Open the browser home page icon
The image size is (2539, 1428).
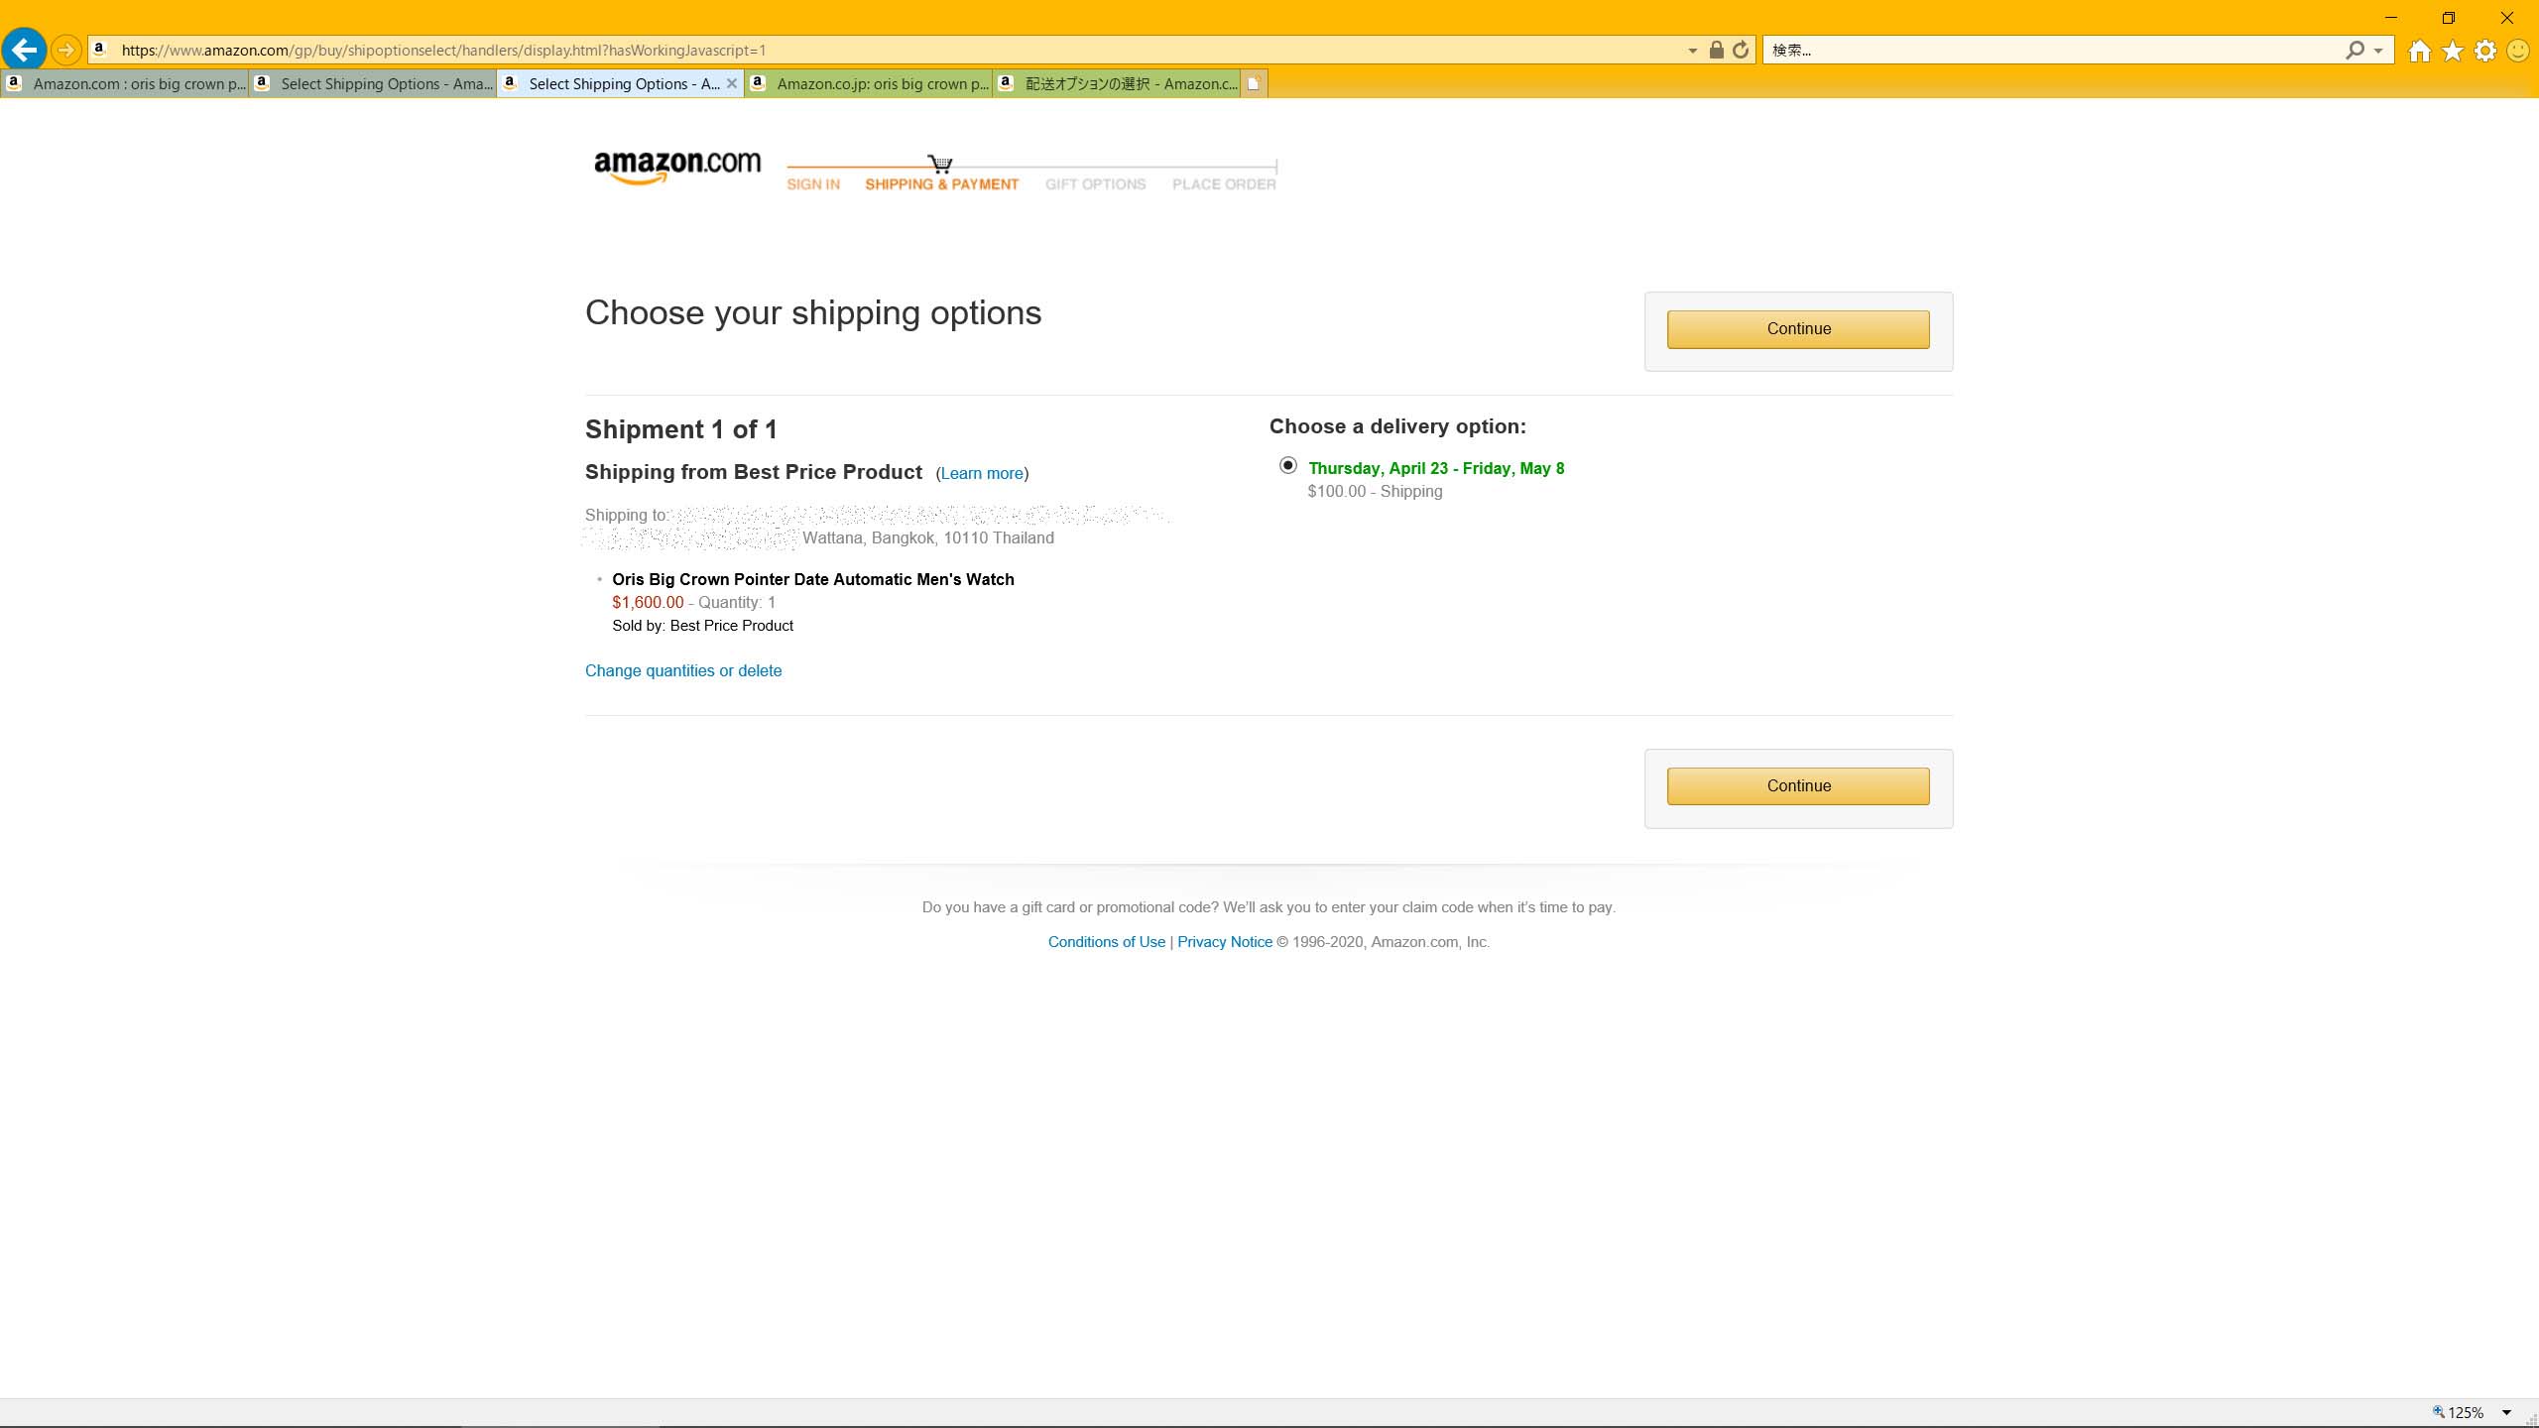2419,51
